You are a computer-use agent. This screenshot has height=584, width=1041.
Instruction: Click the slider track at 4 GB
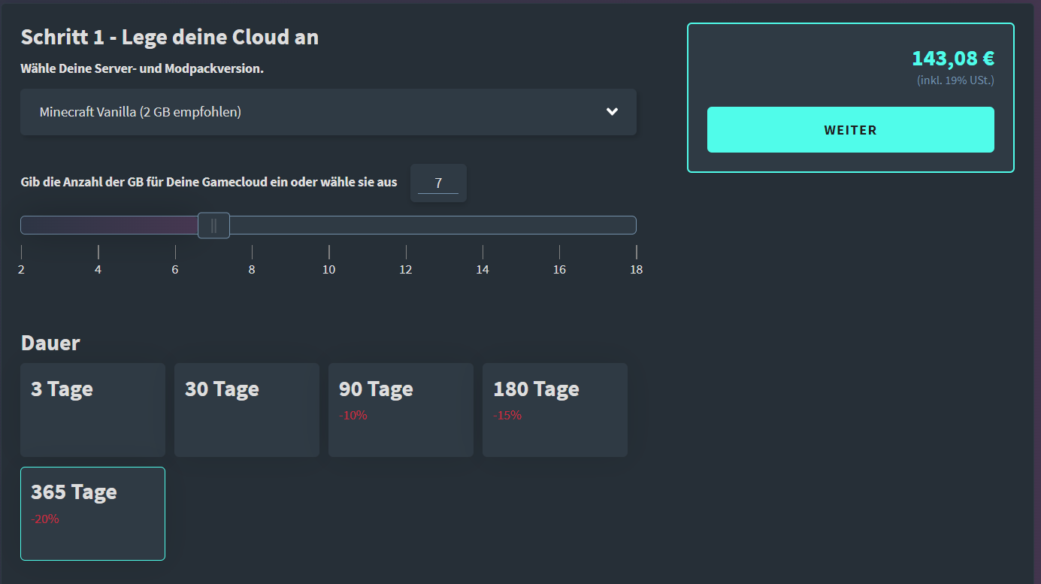tap(98, 225)
